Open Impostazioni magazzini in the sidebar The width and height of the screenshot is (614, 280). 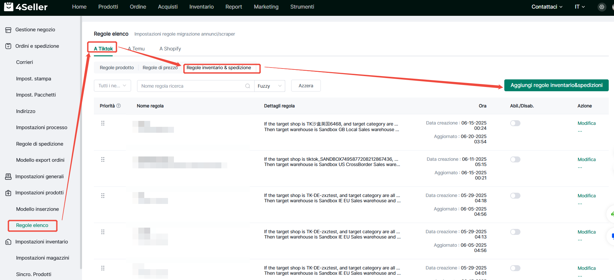(42, 258)
